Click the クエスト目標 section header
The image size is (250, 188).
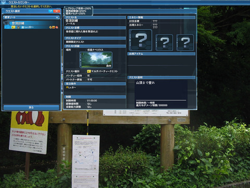pyautogui.click(x=95, y=28)
